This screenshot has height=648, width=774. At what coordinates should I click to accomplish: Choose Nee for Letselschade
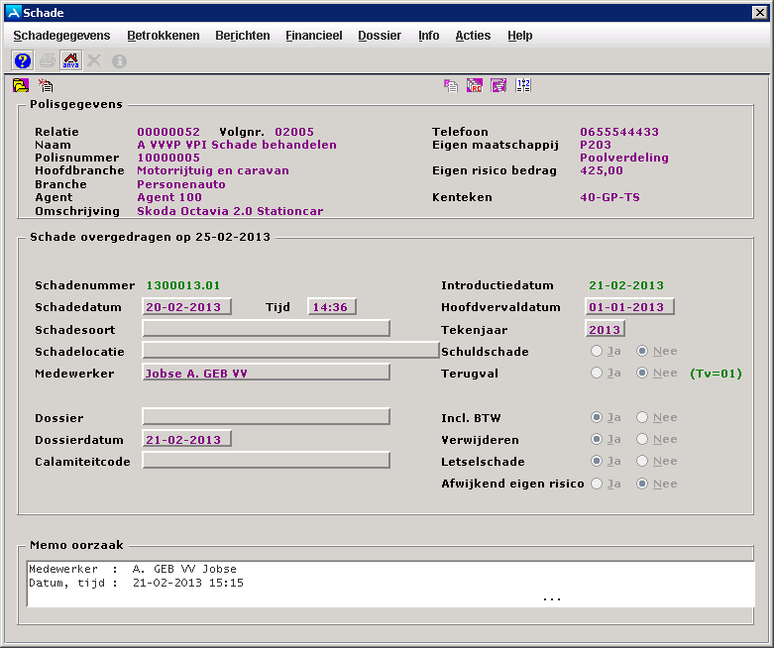pos(643,462)
